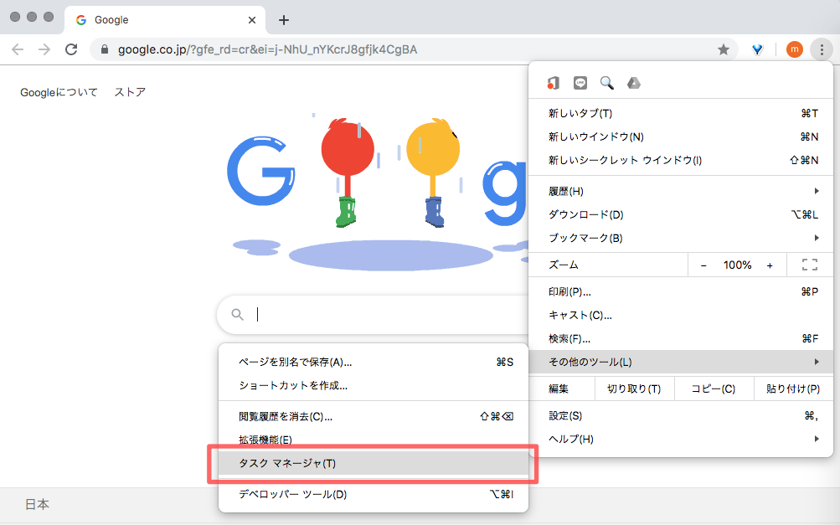840x525 pixels.
Task: Select 新しいタブ(T) from the menu
Action: 681,114
